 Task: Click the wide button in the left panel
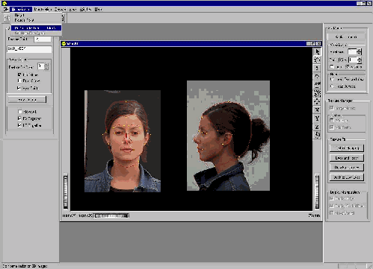point(27,100)
